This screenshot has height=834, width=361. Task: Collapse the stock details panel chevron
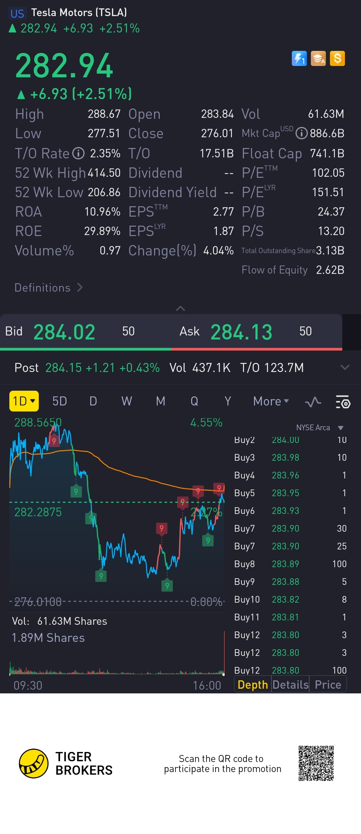pyautogui.click(x=180, y=308)
